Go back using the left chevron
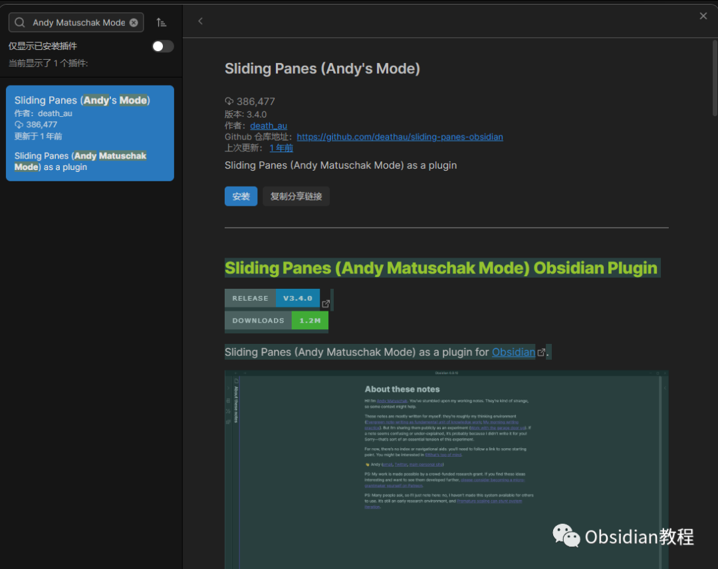 click(x=200, y=21)
